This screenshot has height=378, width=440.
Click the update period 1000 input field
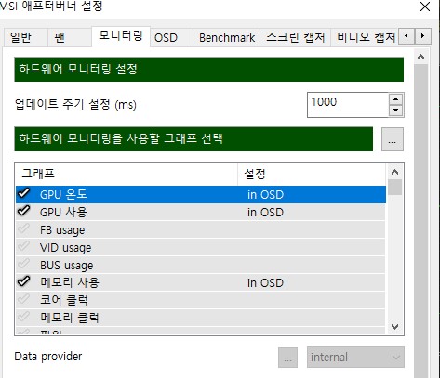click(x=348, y=105)
